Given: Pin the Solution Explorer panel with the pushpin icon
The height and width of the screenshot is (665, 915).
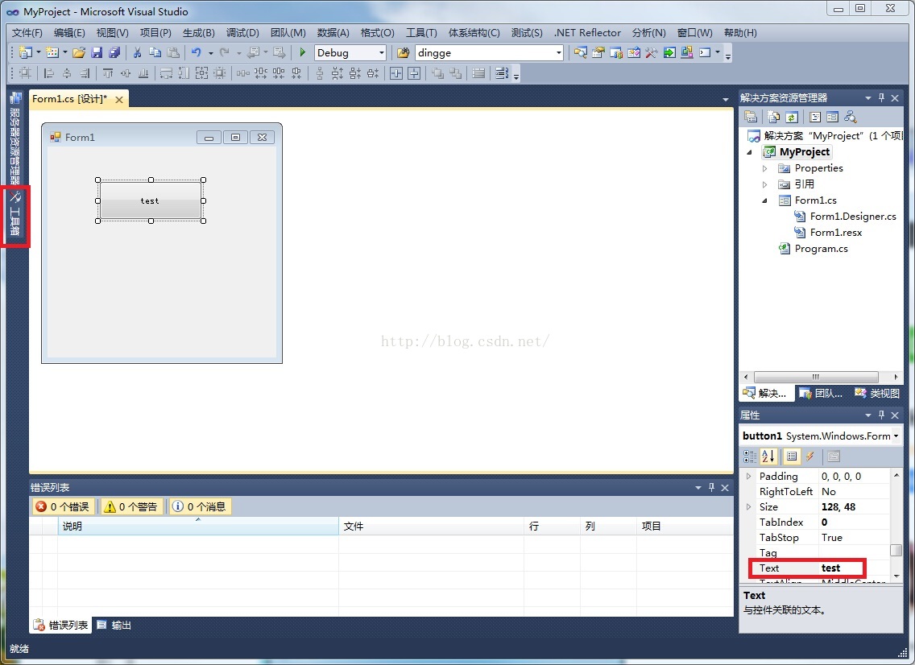Looking at the screenshot, I should [x=881, y=98].
